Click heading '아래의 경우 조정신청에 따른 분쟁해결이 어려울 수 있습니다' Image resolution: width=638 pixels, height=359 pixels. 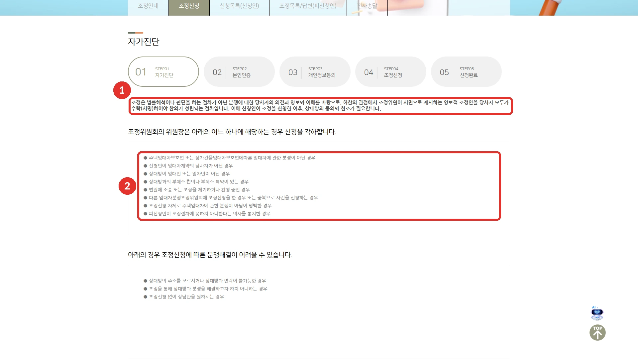pyautogui.click(x=210, y=255)
